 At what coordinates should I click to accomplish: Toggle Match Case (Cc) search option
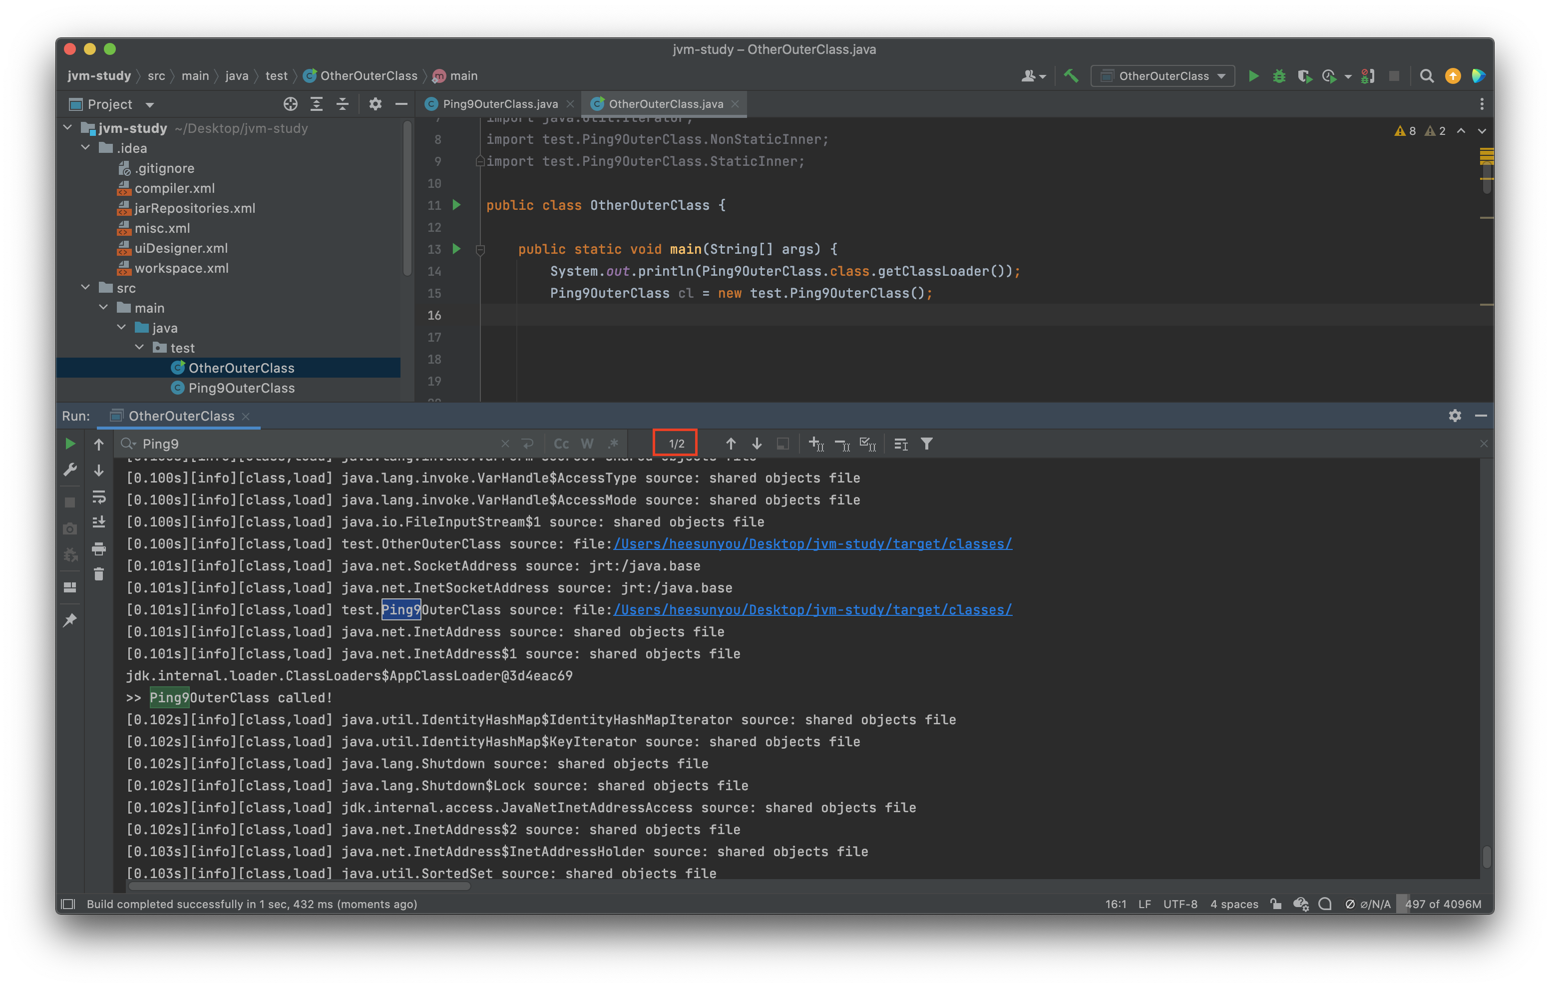coord(561,444)
